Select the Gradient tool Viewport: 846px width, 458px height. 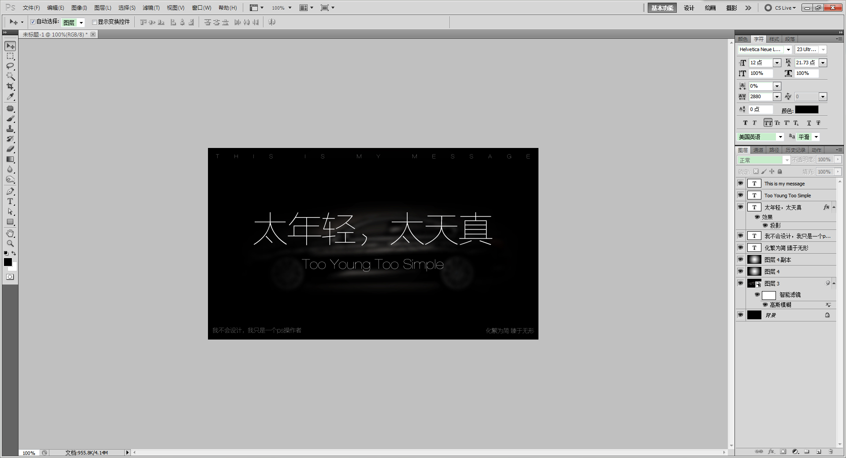click(x=10, y=159)
